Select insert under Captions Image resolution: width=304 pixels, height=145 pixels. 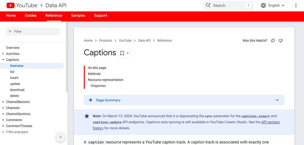tap(14, 78)
